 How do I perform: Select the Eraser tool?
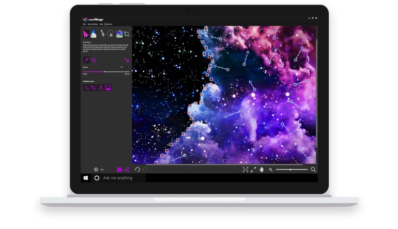point(94,34)
